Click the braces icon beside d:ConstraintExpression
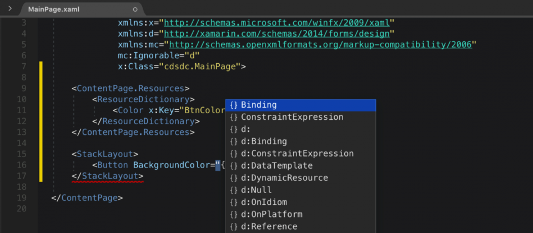The image size is (533, 233). coord(234,154)
